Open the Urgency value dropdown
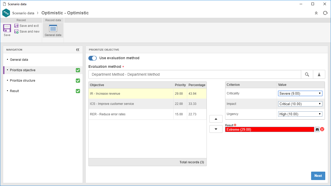This screenshot has width=331, height=186. pos(300,114)
